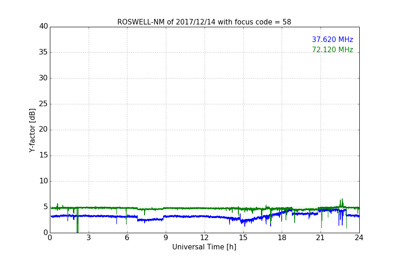Click the Universal Time [h] axis label
Image resolution: width=399 pixels, height=266 pixels.
tap(204, 247)
